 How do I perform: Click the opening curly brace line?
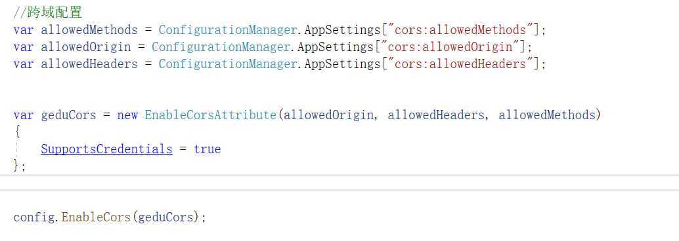[17, 132]
